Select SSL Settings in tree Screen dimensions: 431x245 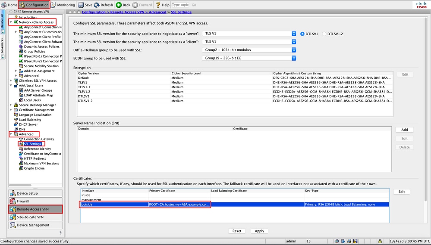[32, 144]
